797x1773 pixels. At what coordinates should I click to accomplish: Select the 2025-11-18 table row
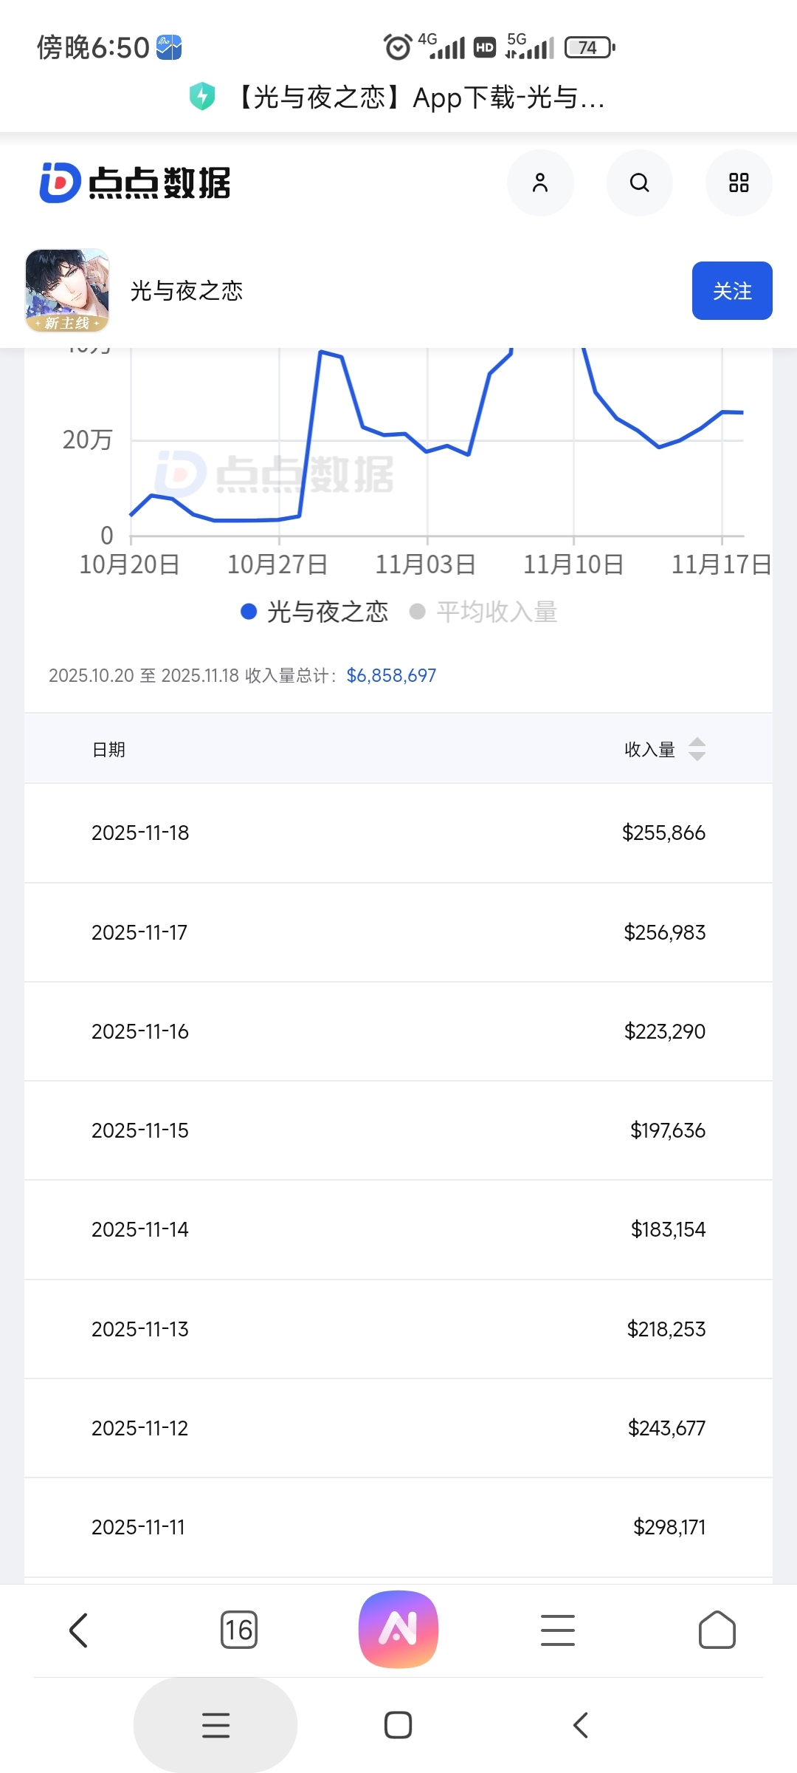398,833
